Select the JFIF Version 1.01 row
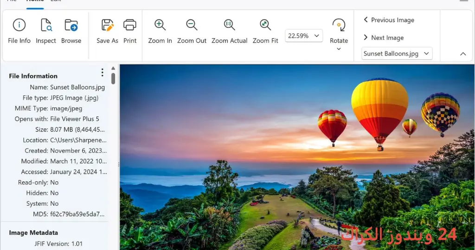The height and width of the screenshot is (250, 475). point(58,243)
